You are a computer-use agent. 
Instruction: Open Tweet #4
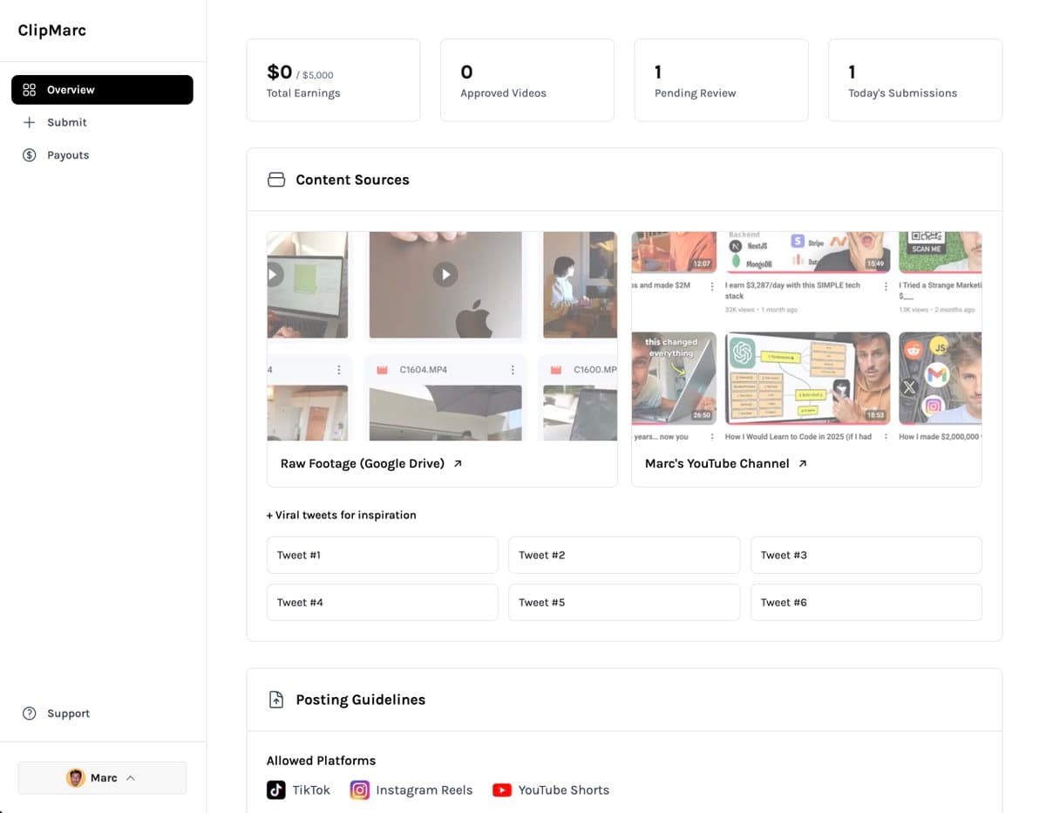(382, 603)
